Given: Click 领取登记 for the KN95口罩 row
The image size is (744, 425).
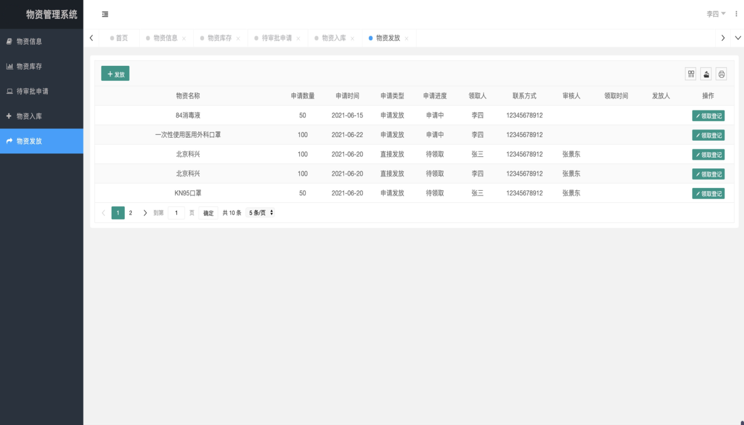Looking at the screenshot, I should tap(708, 193).
